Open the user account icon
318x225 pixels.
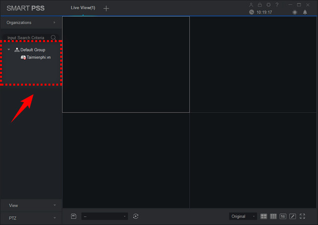[251, 5]
